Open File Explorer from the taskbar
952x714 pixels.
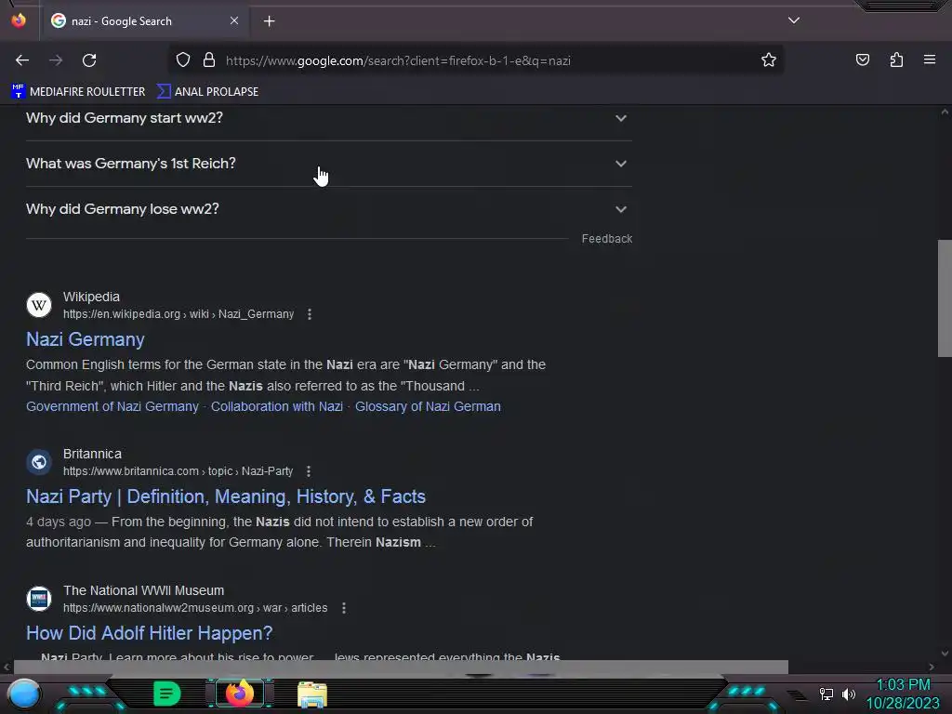click(x=312, y=694)
